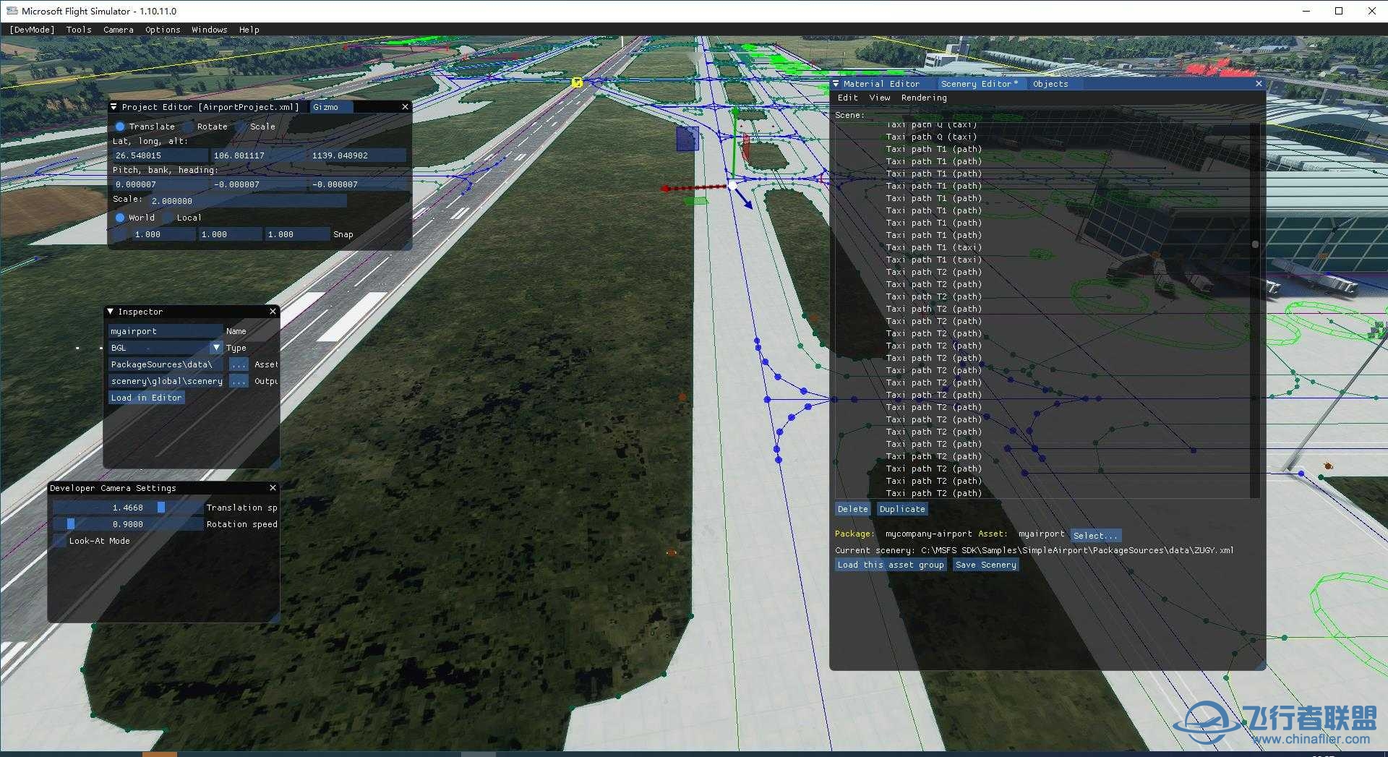Open the Windows menu

point(210,30)
